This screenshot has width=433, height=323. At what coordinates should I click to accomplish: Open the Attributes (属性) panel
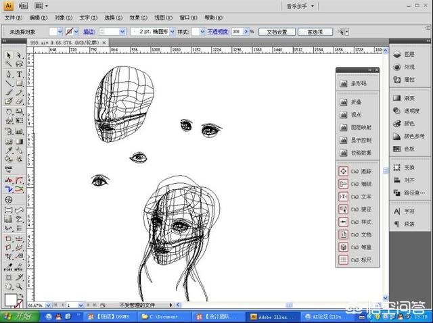pos(405,80)
